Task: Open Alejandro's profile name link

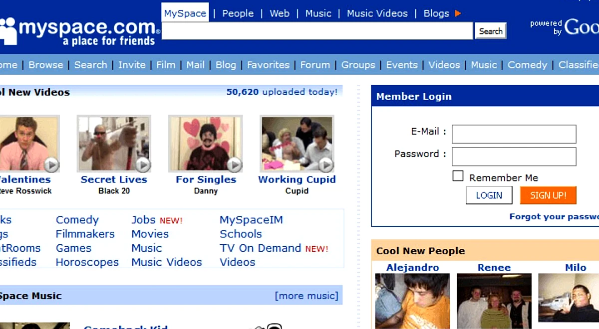Action: tap(413, 268)
